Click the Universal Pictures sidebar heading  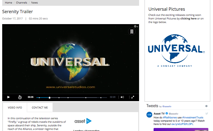(167, 9)
